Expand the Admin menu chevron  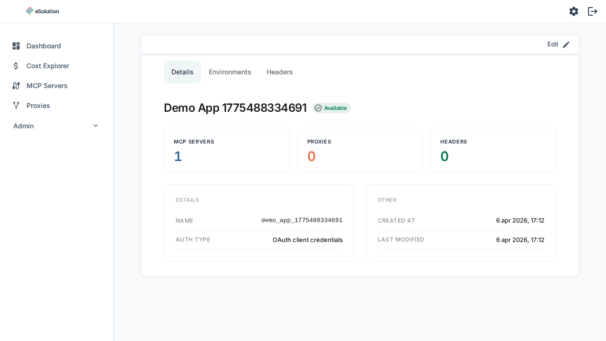pyautogui.click(x=96, y=126)
